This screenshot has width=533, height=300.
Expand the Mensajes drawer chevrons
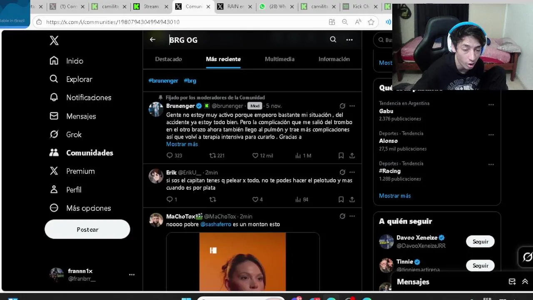525,282
